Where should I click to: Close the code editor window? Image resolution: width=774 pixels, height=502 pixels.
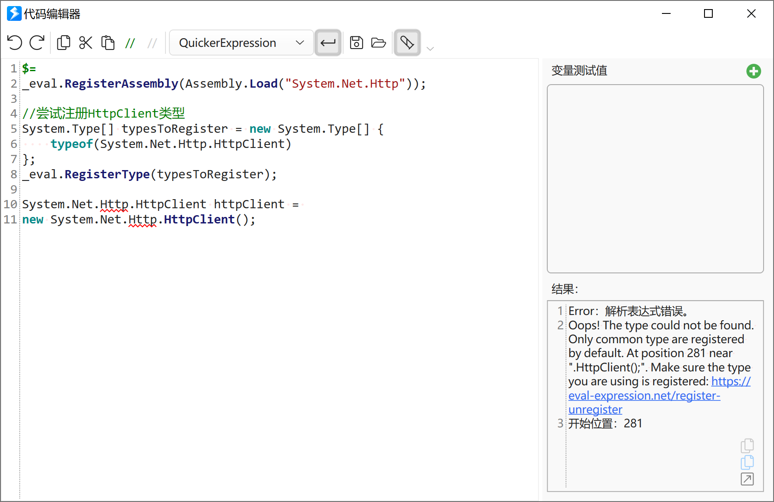pyautogui.click(x=751, y=14)
